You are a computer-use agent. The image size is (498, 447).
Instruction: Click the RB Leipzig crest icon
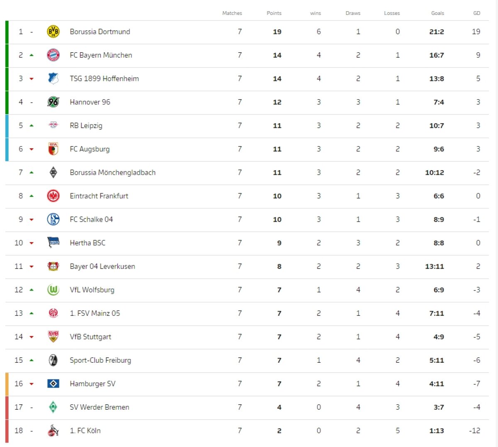pos(53,125)
